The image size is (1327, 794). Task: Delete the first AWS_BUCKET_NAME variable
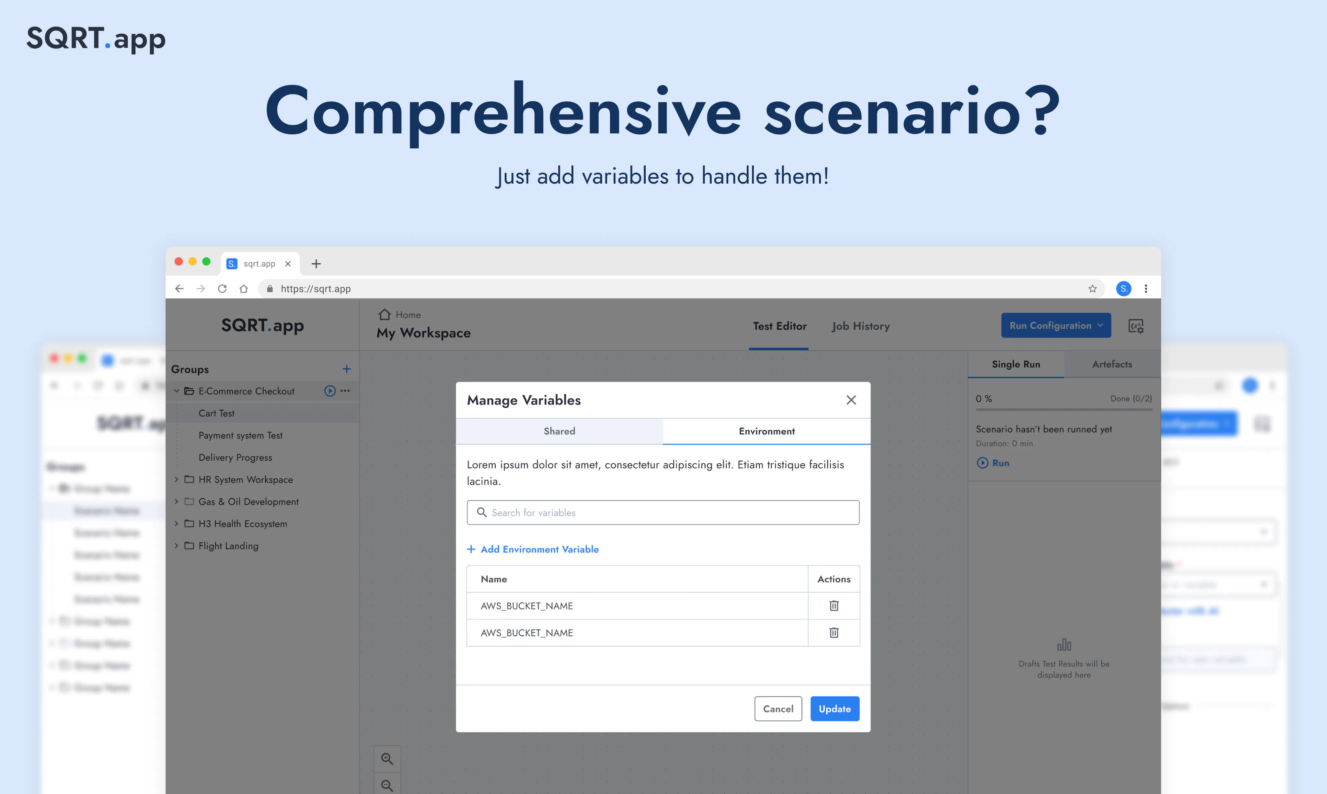(x=834, y=606)
